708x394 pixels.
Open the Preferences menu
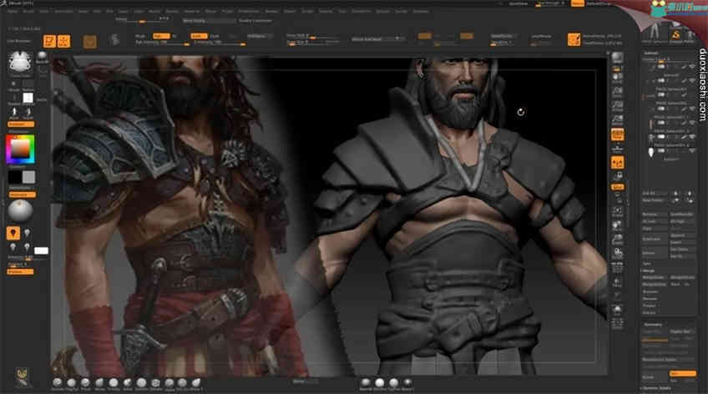click(250, 12)
